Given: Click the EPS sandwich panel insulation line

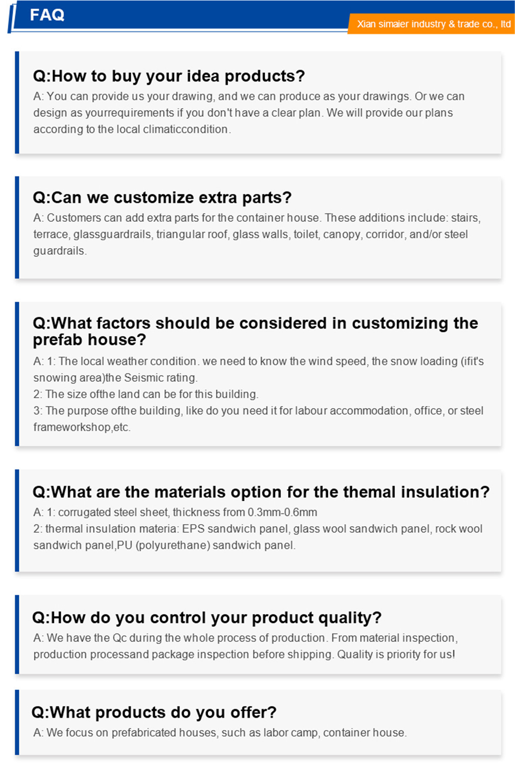Looking at the screenshot, I should coord(258,537).
